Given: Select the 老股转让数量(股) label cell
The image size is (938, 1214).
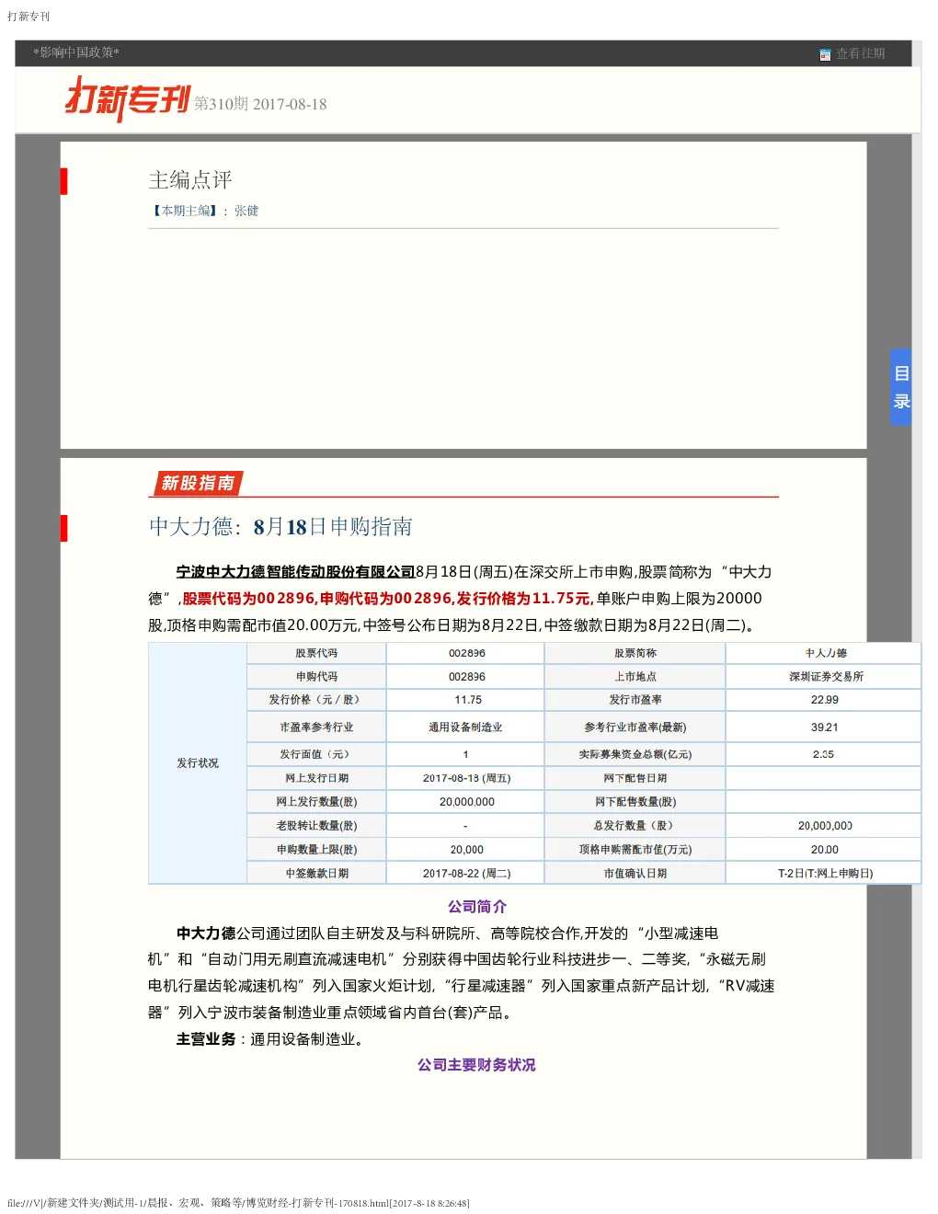Looking at the screenshot, I should click(x=316, y=826).
